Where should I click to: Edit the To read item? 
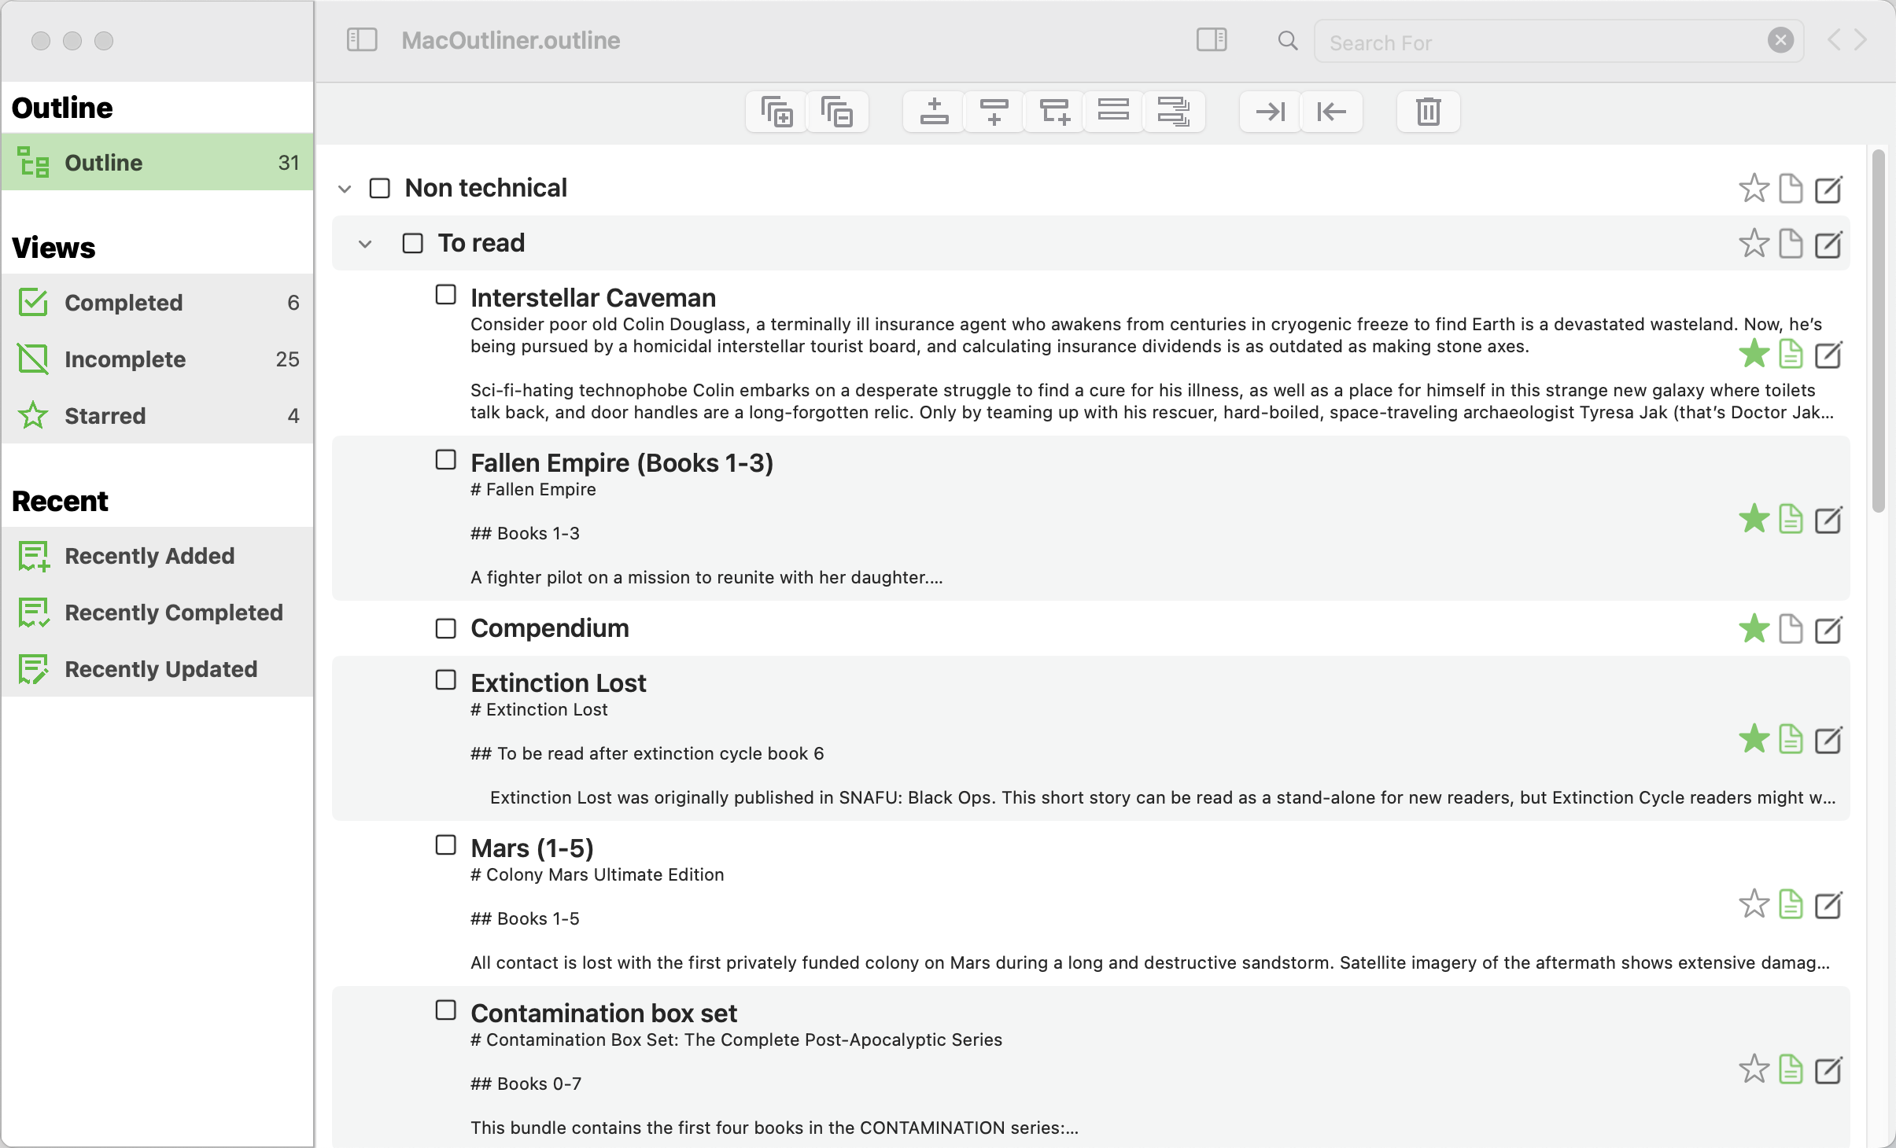pyautogui.click(x=1829, y=244)
